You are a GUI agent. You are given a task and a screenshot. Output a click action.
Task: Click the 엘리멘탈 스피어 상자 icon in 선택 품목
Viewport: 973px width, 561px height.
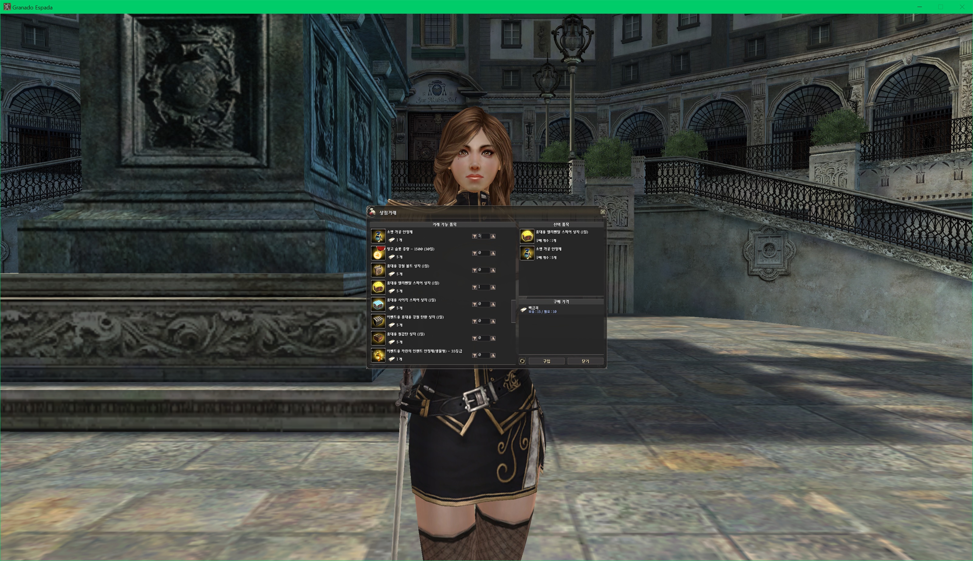527,236
